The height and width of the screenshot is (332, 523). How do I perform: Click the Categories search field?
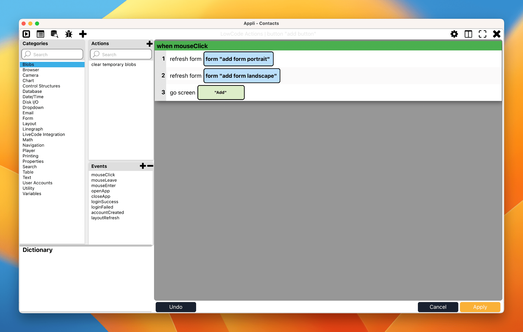tap(52, 54)
